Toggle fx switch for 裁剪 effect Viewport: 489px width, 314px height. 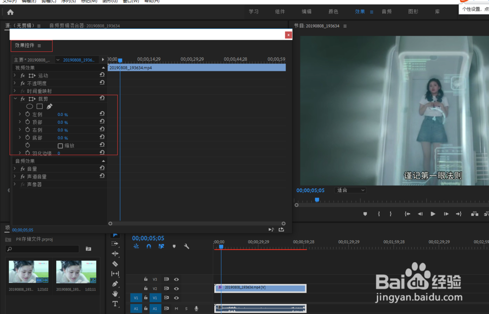pos(22,99)
